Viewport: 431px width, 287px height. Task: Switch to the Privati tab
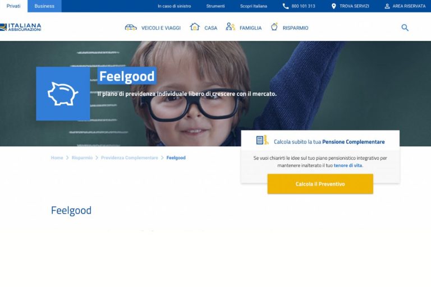(13, 6)
